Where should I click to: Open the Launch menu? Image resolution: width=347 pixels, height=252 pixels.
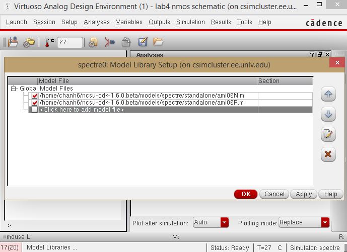click(17, 22)
